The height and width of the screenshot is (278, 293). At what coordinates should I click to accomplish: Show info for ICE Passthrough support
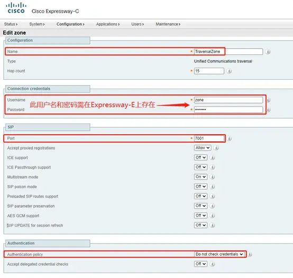[213, 167]
